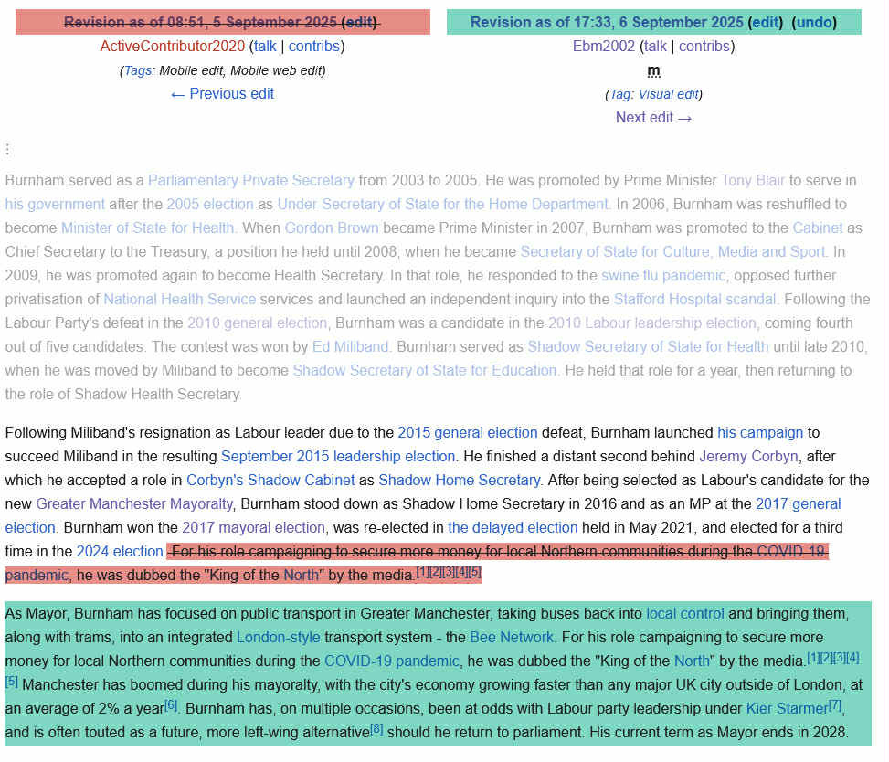889x762 pixels.
Task: Open 'the delayed election' link
Action: tap(513, 528)
